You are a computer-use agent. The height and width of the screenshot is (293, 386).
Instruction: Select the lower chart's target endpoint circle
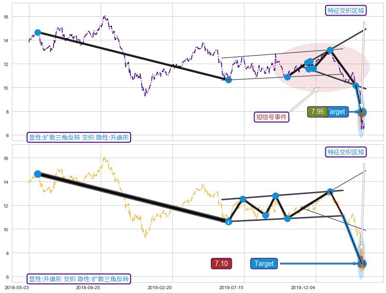pyautogui.click(x=362, y=264)
